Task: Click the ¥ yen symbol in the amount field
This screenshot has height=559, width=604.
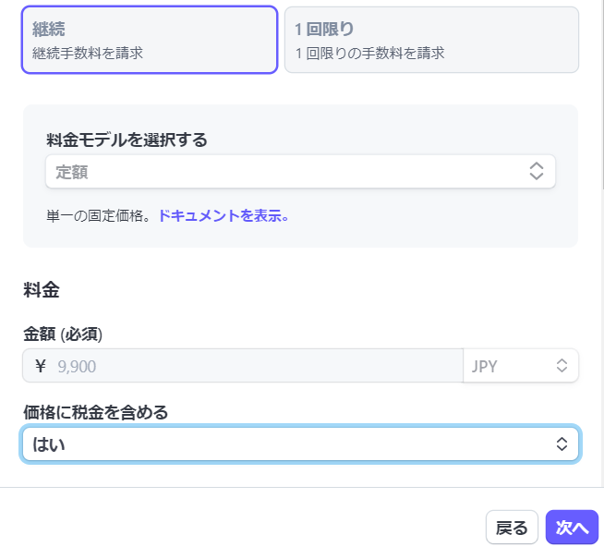Action: click(40, 366)
